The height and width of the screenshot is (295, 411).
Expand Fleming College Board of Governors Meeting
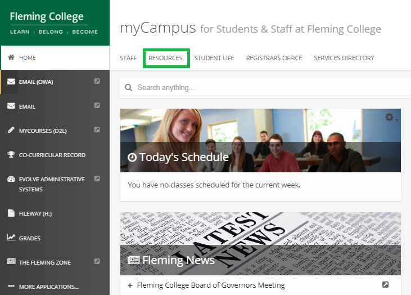pyautogui.click(x=130, y=285)
